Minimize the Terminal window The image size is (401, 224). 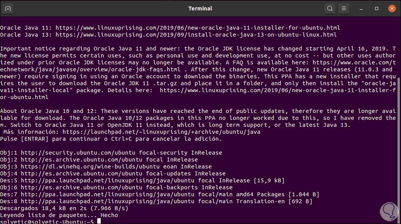[x=363, y=8]
